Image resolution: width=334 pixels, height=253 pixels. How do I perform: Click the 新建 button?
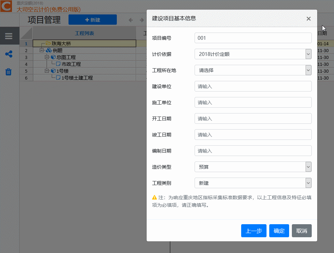coord(92,20)
